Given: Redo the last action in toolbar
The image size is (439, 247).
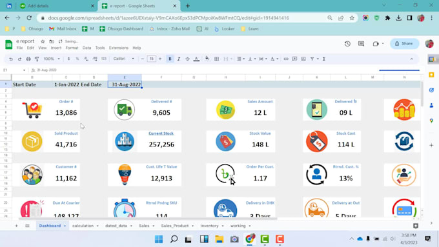Looking at the screenshot, I should (19, 59).
